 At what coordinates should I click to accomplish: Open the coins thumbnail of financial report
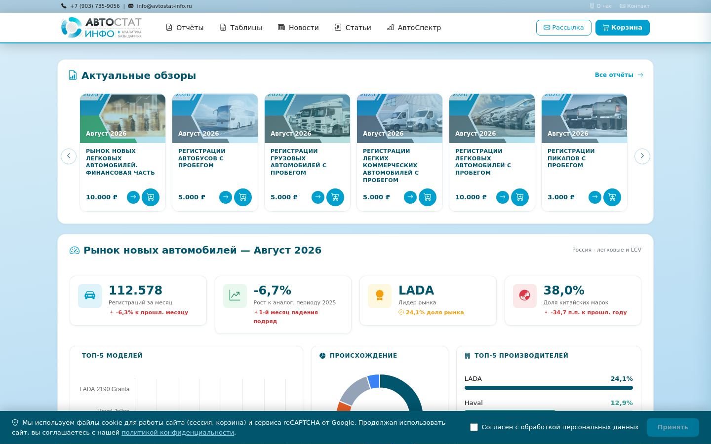(x=123, y=118)
